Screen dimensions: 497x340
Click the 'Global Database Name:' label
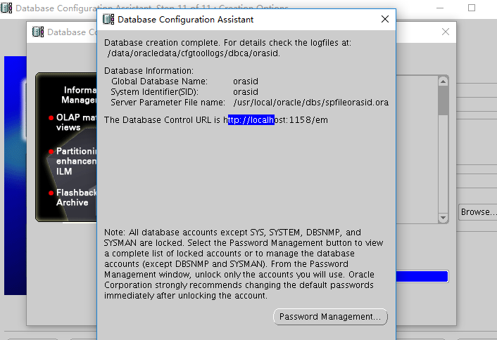(x=159, y=81)
